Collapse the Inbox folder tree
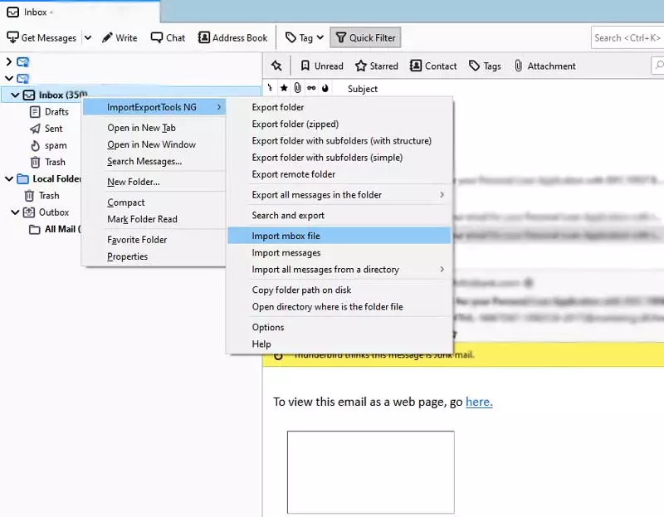 15,95
